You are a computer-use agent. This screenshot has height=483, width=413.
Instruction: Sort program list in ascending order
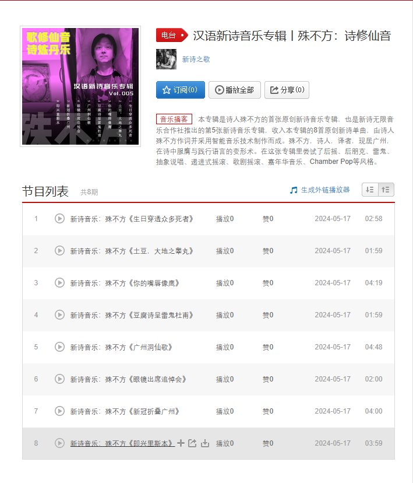pyautogui.click(x=386, y=190)
